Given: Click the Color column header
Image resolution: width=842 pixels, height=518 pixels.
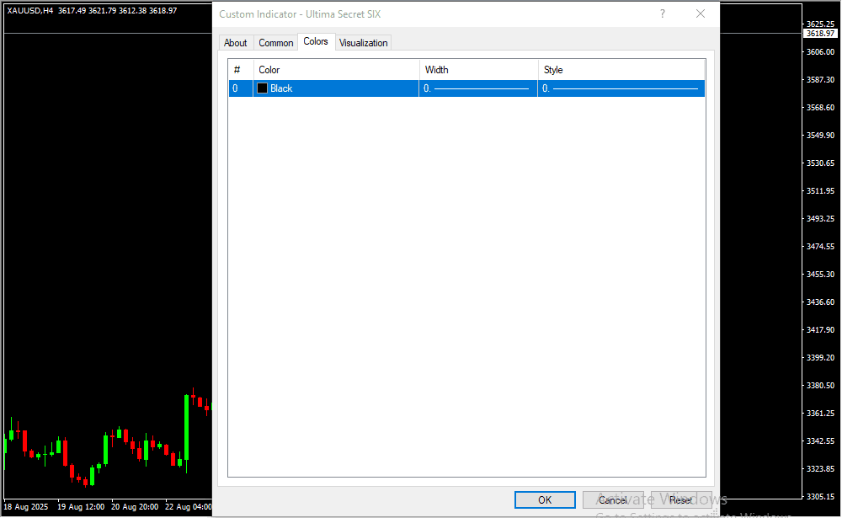Looking at the screenshot, I should [335, 70].
